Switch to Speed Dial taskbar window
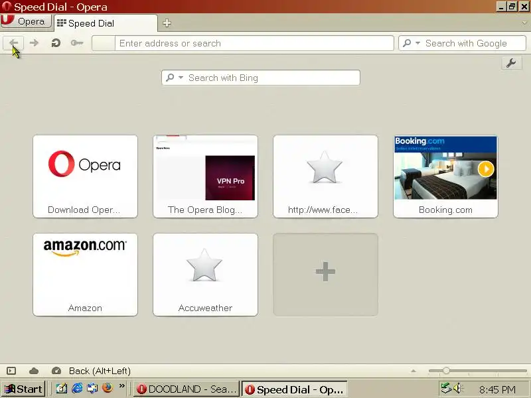 pos(295,389)
